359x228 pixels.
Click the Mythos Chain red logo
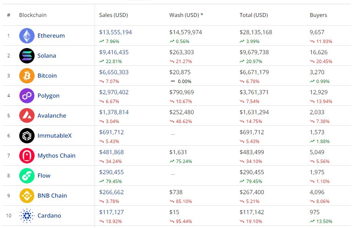coord(26,155)
